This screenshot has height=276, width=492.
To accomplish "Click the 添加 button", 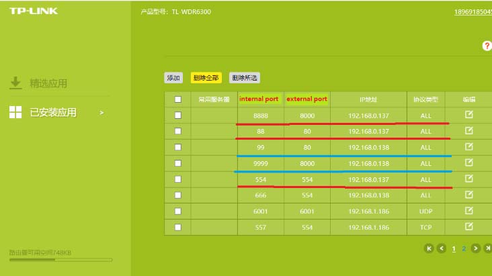I will [x=173, y=78].
